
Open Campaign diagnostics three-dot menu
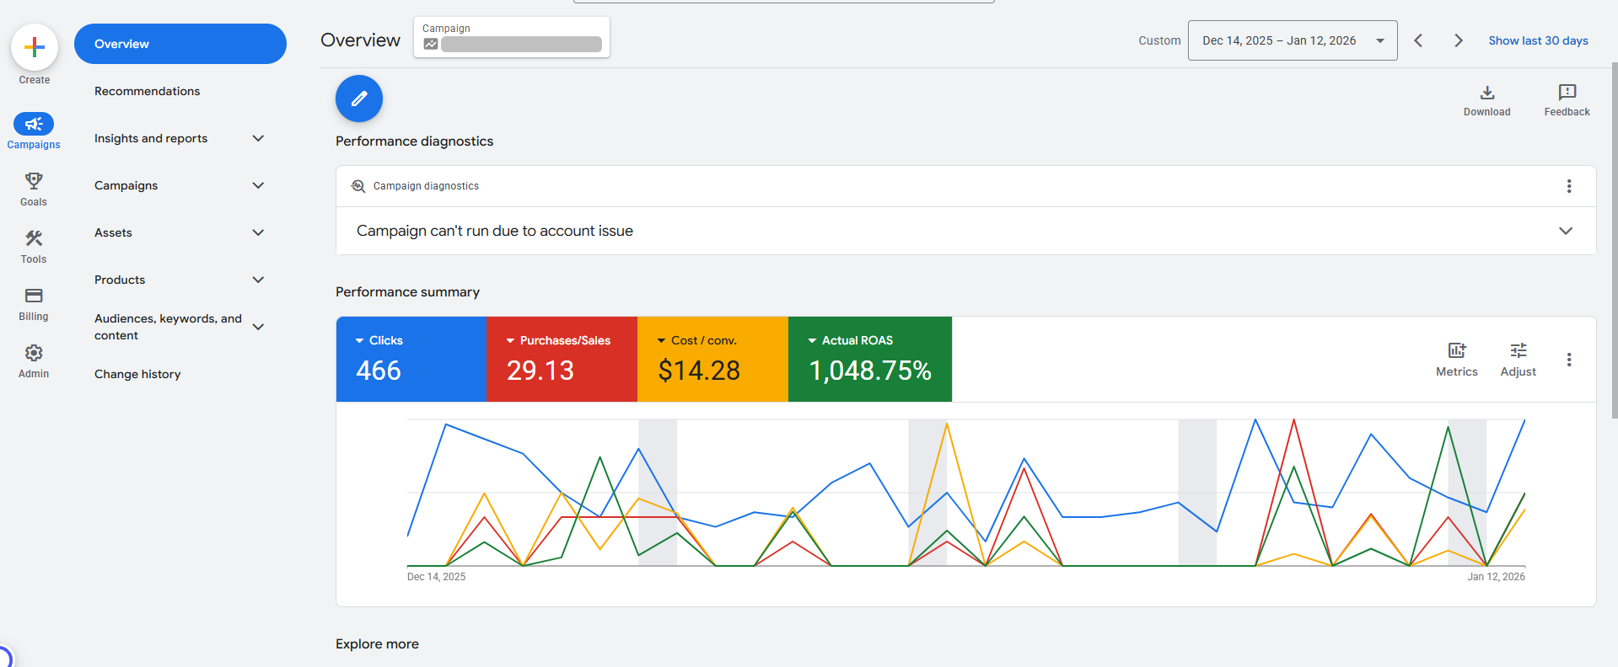pyautogui.click(x=1569, y=186)
